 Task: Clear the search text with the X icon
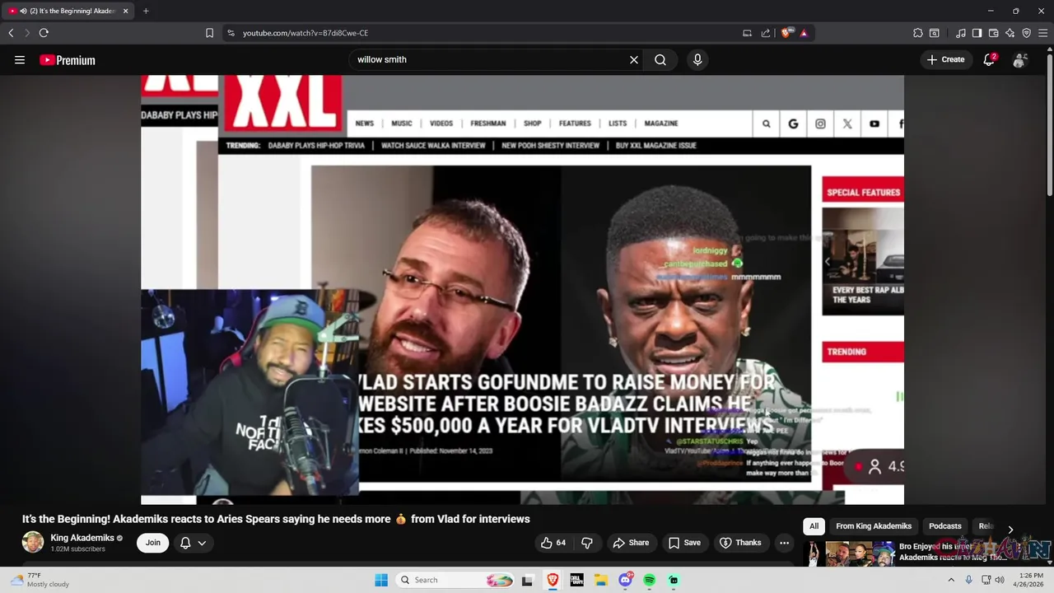point(634,59)
